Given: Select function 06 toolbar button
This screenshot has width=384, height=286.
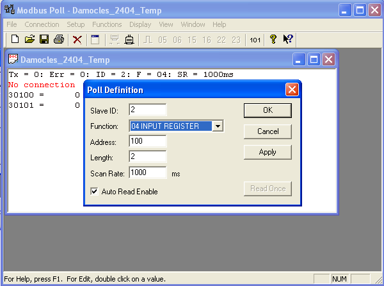Looking at the screenshot, I should [177, 40].
